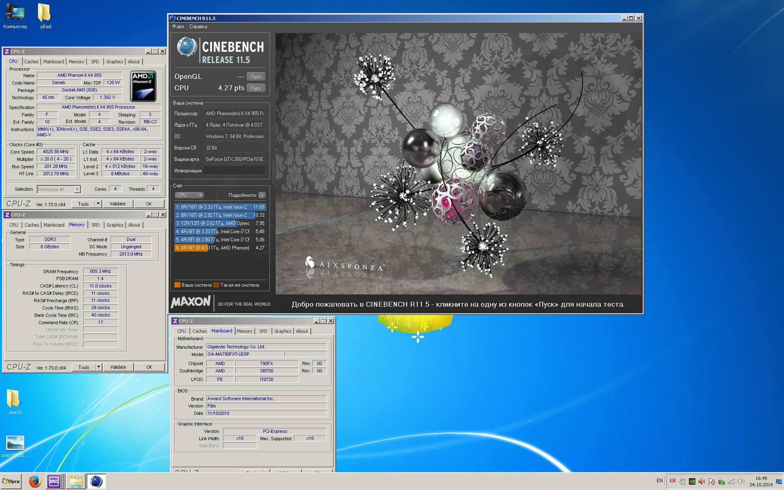Viewport: 784px width, 490px height.
Task: Open Memory tab in the Mainboard CPU-Z window
Action: (x=245, y=331)
